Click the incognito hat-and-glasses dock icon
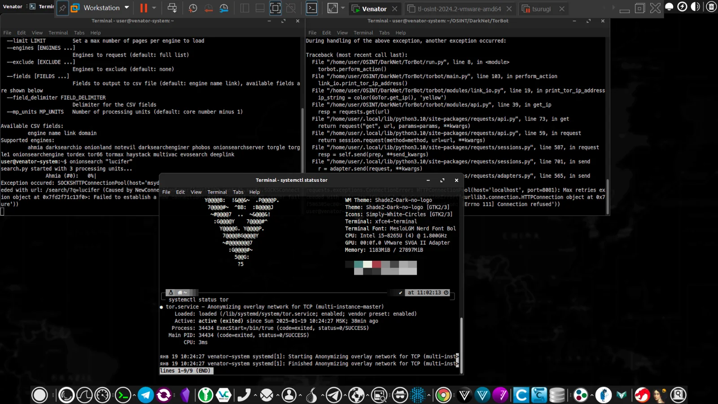The image size is (718, 404). coord(400,395)
